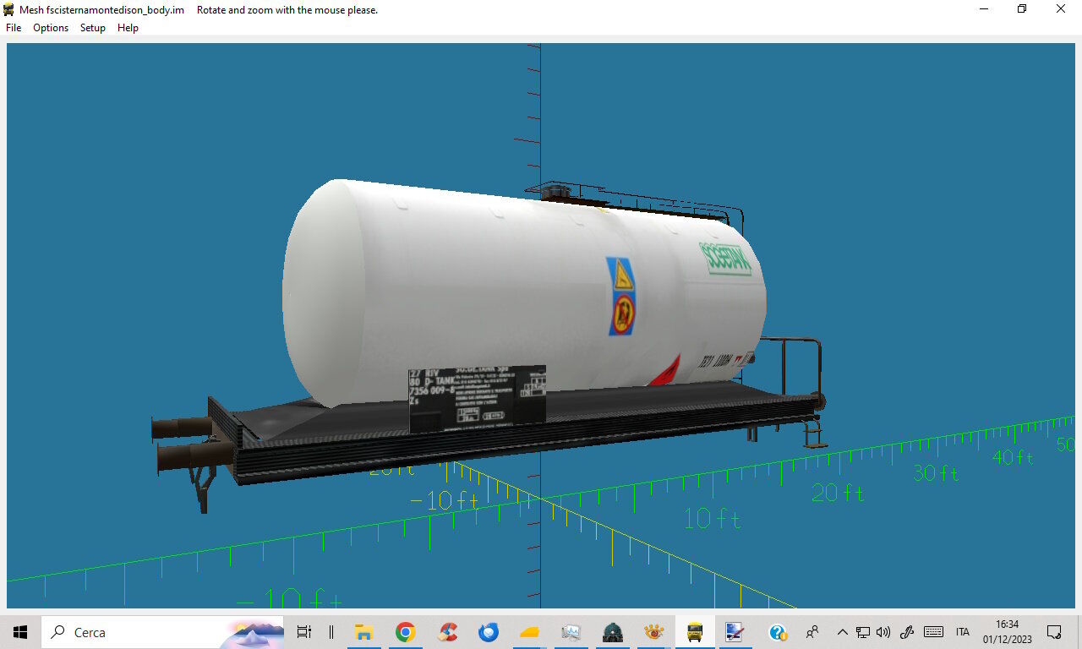Open File Explorer from taskbar
The height and width of the screenshot is (649, 1082).
(x=364, y=632)
